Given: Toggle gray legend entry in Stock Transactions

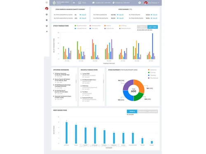Looking at the screenshot, I should click(x=125, y=28).
